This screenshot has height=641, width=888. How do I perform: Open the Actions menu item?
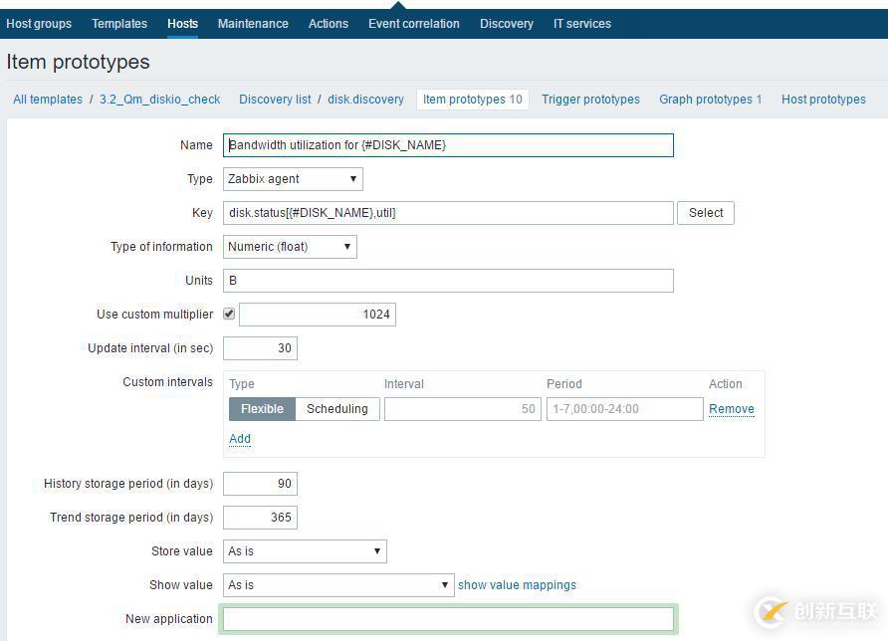(328, 24)
